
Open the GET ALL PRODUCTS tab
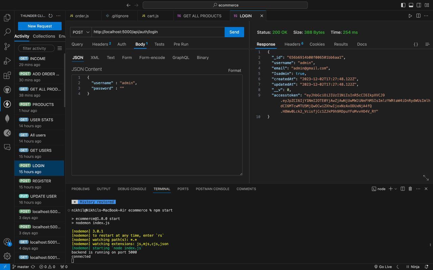[x=202, y=16]
